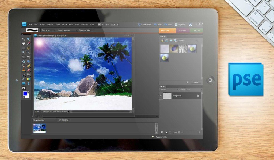This screenshot has height=160, width=274.
Task: Select the Red Eye Removal tool
Action: [x=24, y=66]
